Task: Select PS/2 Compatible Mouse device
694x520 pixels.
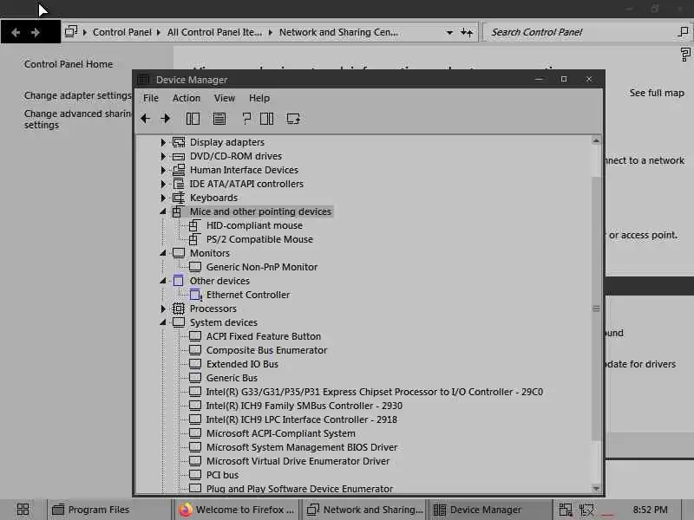Action: 259,239
